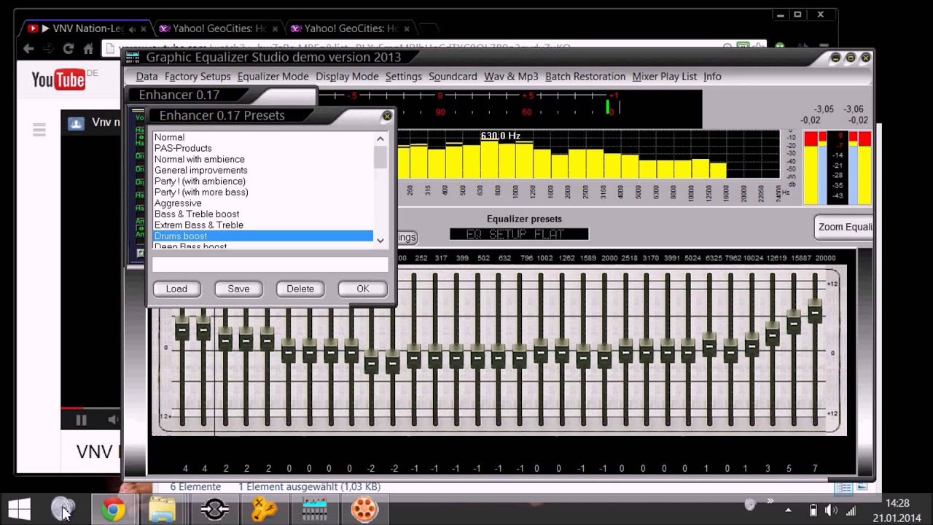Click the 2000 Hz equalizer slider handle
Screen dimensions: 933x525
point(604,357)
